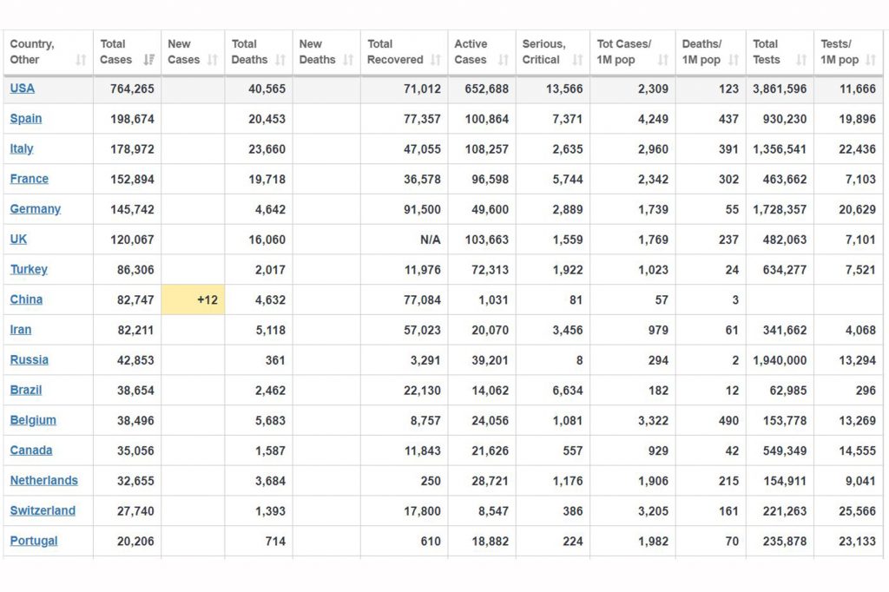Click Deaths/1M pop sort arrows
889x592 pixels.
pyautogui.click(x=734, y=60)
